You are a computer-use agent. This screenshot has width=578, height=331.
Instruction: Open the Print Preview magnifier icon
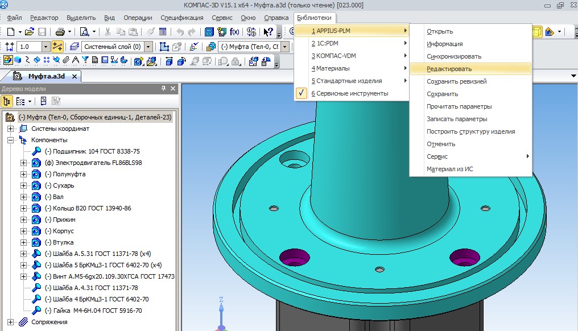coord(84,32)
